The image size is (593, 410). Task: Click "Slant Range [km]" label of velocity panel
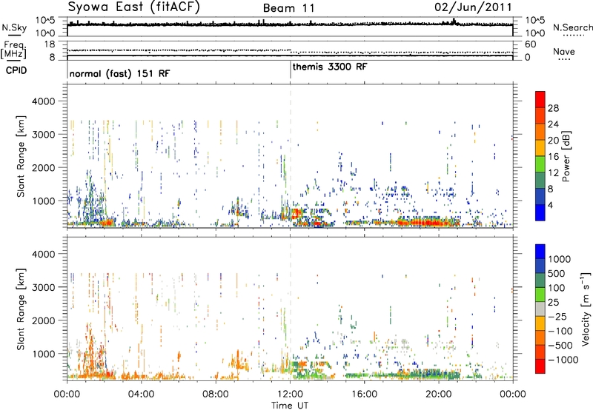click(x=21, y=309)
